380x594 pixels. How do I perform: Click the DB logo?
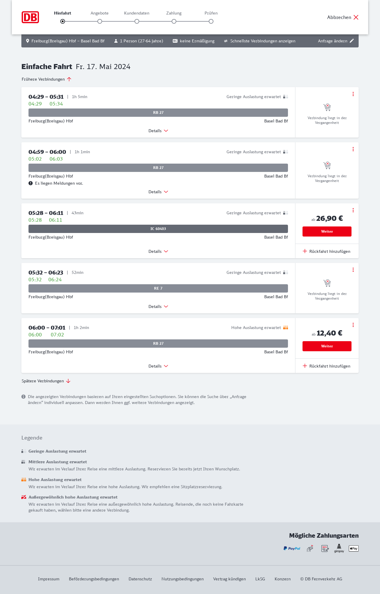click(x=30, y=17)
